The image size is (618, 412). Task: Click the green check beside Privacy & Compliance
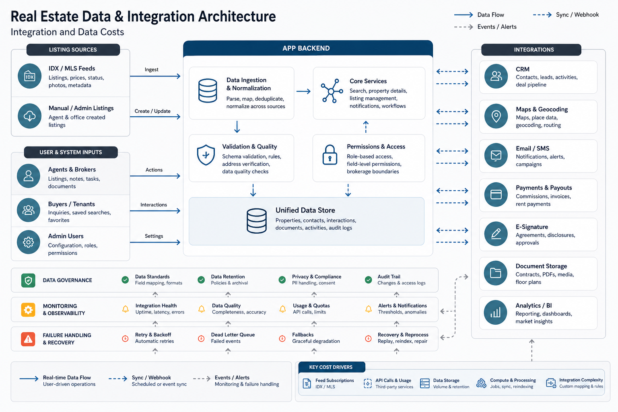[x=282, y=280]
